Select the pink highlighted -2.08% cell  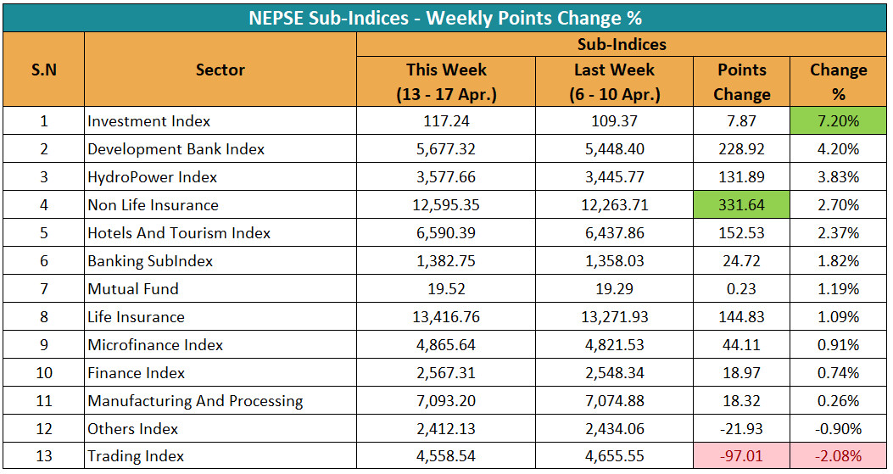[x=838, y=456]
